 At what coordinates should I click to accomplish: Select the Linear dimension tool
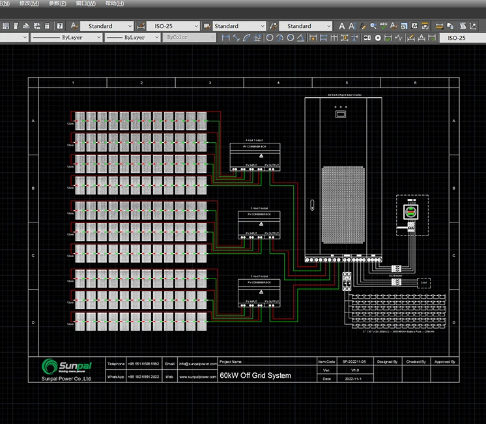[226, 38]
